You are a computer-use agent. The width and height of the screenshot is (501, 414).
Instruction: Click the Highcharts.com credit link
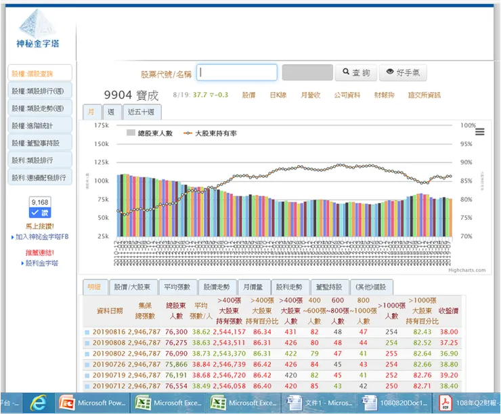(x=467, y=270)
